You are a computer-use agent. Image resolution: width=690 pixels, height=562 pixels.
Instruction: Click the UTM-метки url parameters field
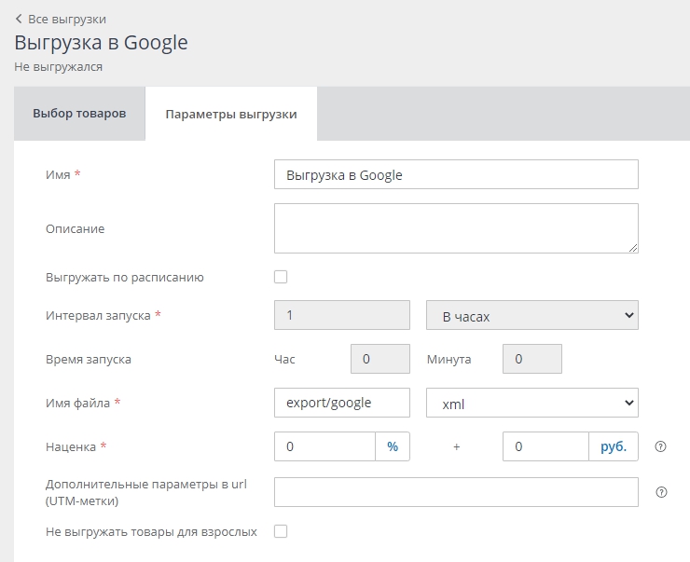pyautogui.click(x=456, y=492)
